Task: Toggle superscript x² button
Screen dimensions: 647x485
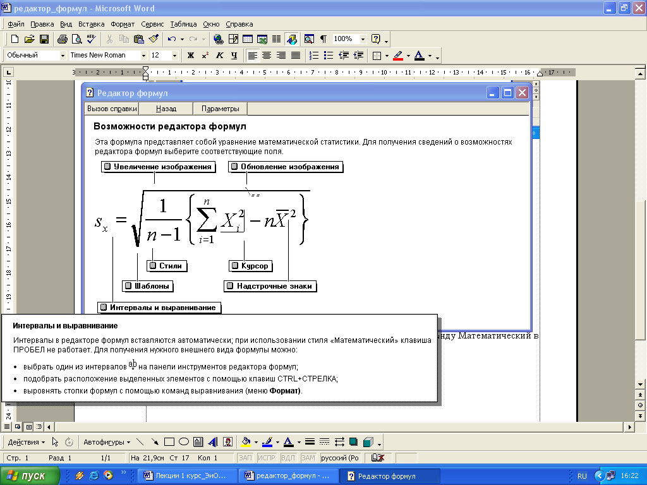Action: pyautogui.click(x=205, y=56)
